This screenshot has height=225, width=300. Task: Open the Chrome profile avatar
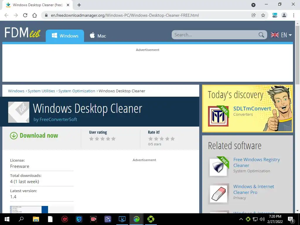[284, 15]
